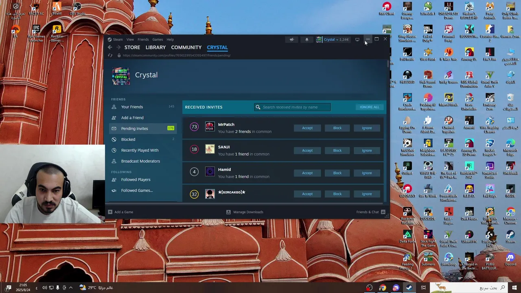Open Steam desktop shortcut
Image resolution: width=521 pixels, height=293 pixels.
click(x=510, y=236)
